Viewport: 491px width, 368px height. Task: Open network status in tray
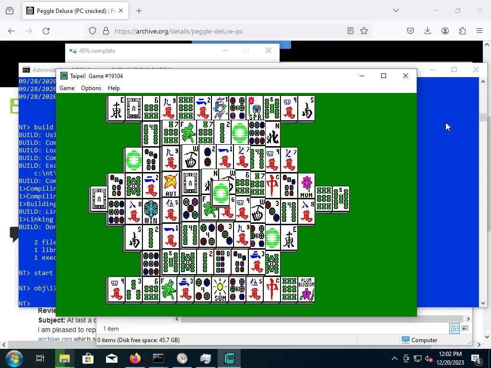(418, 359)
